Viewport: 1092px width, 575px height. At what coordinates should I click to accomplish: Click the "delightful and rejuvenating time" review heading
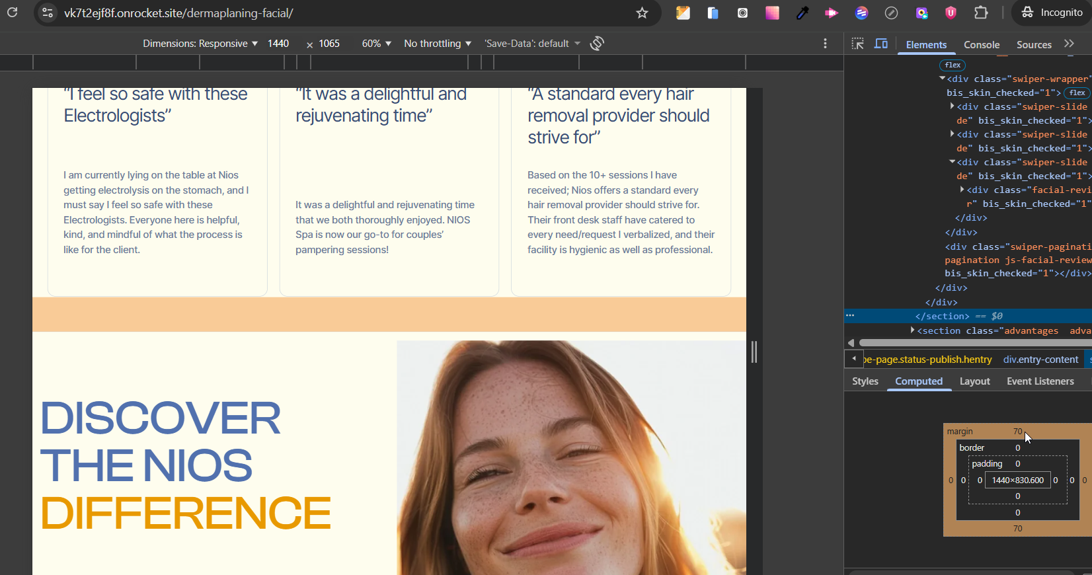pyautogui.click(x=381, y=105)
